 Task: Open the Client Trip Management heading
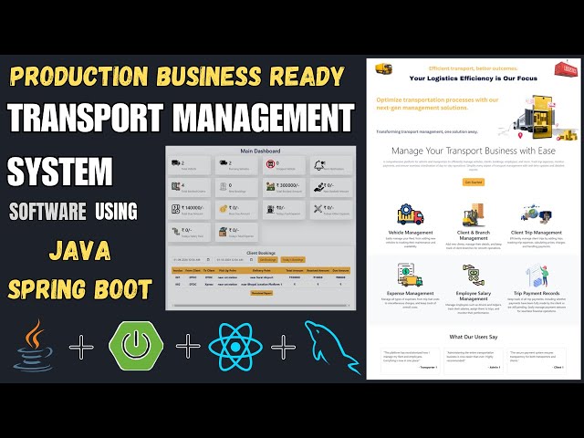coord(537,233)
